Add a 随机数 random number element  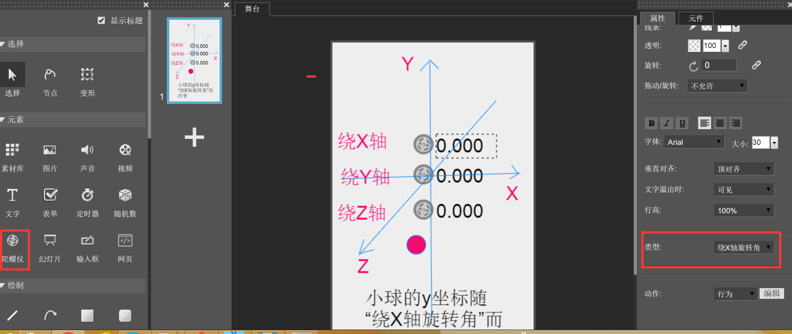pyautogui.click(x=125, y=202)
